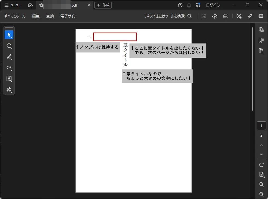Screen dimensions: 268x199
Task: Choose the selection arrow tool
Action: (x=9, y=35)
